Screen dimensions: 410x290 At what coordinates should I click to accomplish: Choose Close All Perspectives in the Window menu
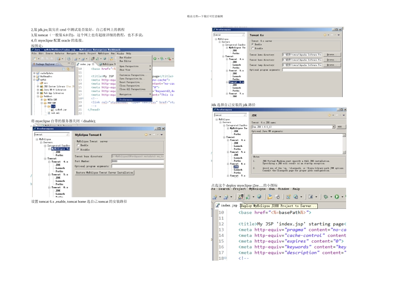(x=134, y=89)
